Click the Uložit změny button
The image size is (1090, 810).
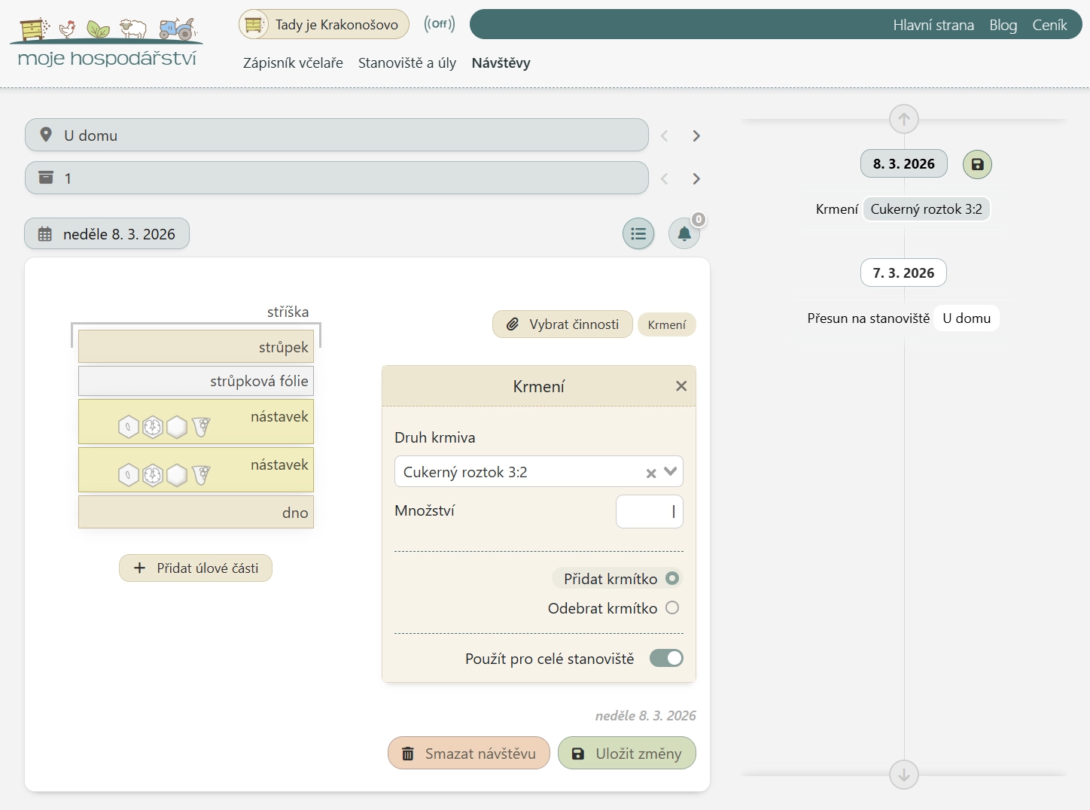pyautogui.click(x=626, y=754)
